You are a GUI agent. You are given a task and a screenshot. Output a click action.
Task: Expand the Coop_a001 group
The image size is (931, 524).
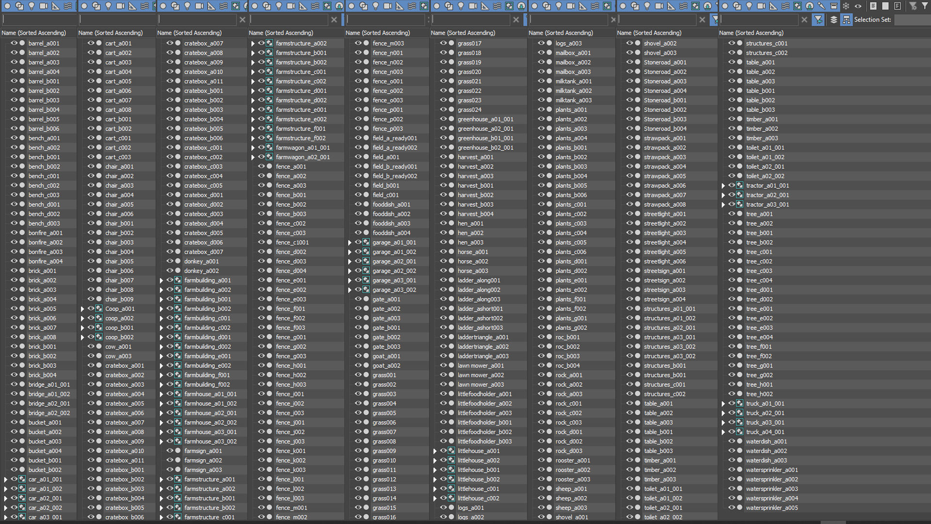tap(82, 309)
